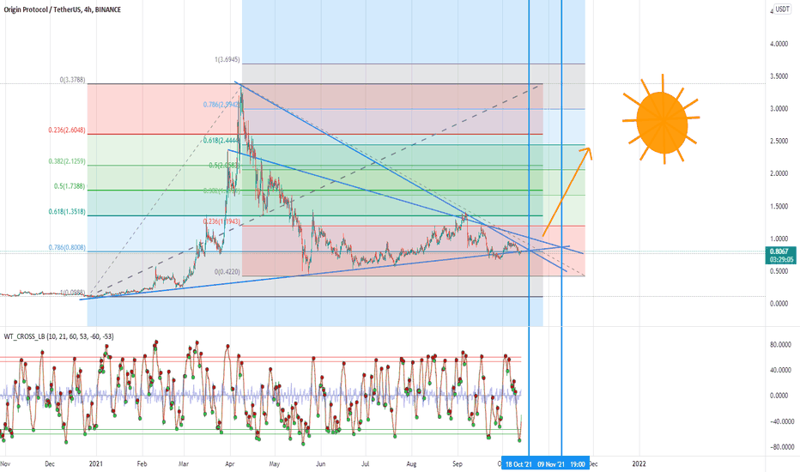Select the 18 Oct '21 date label
Image resolution: width=800 pixels, height=472 pixels.
click(518, 463)
